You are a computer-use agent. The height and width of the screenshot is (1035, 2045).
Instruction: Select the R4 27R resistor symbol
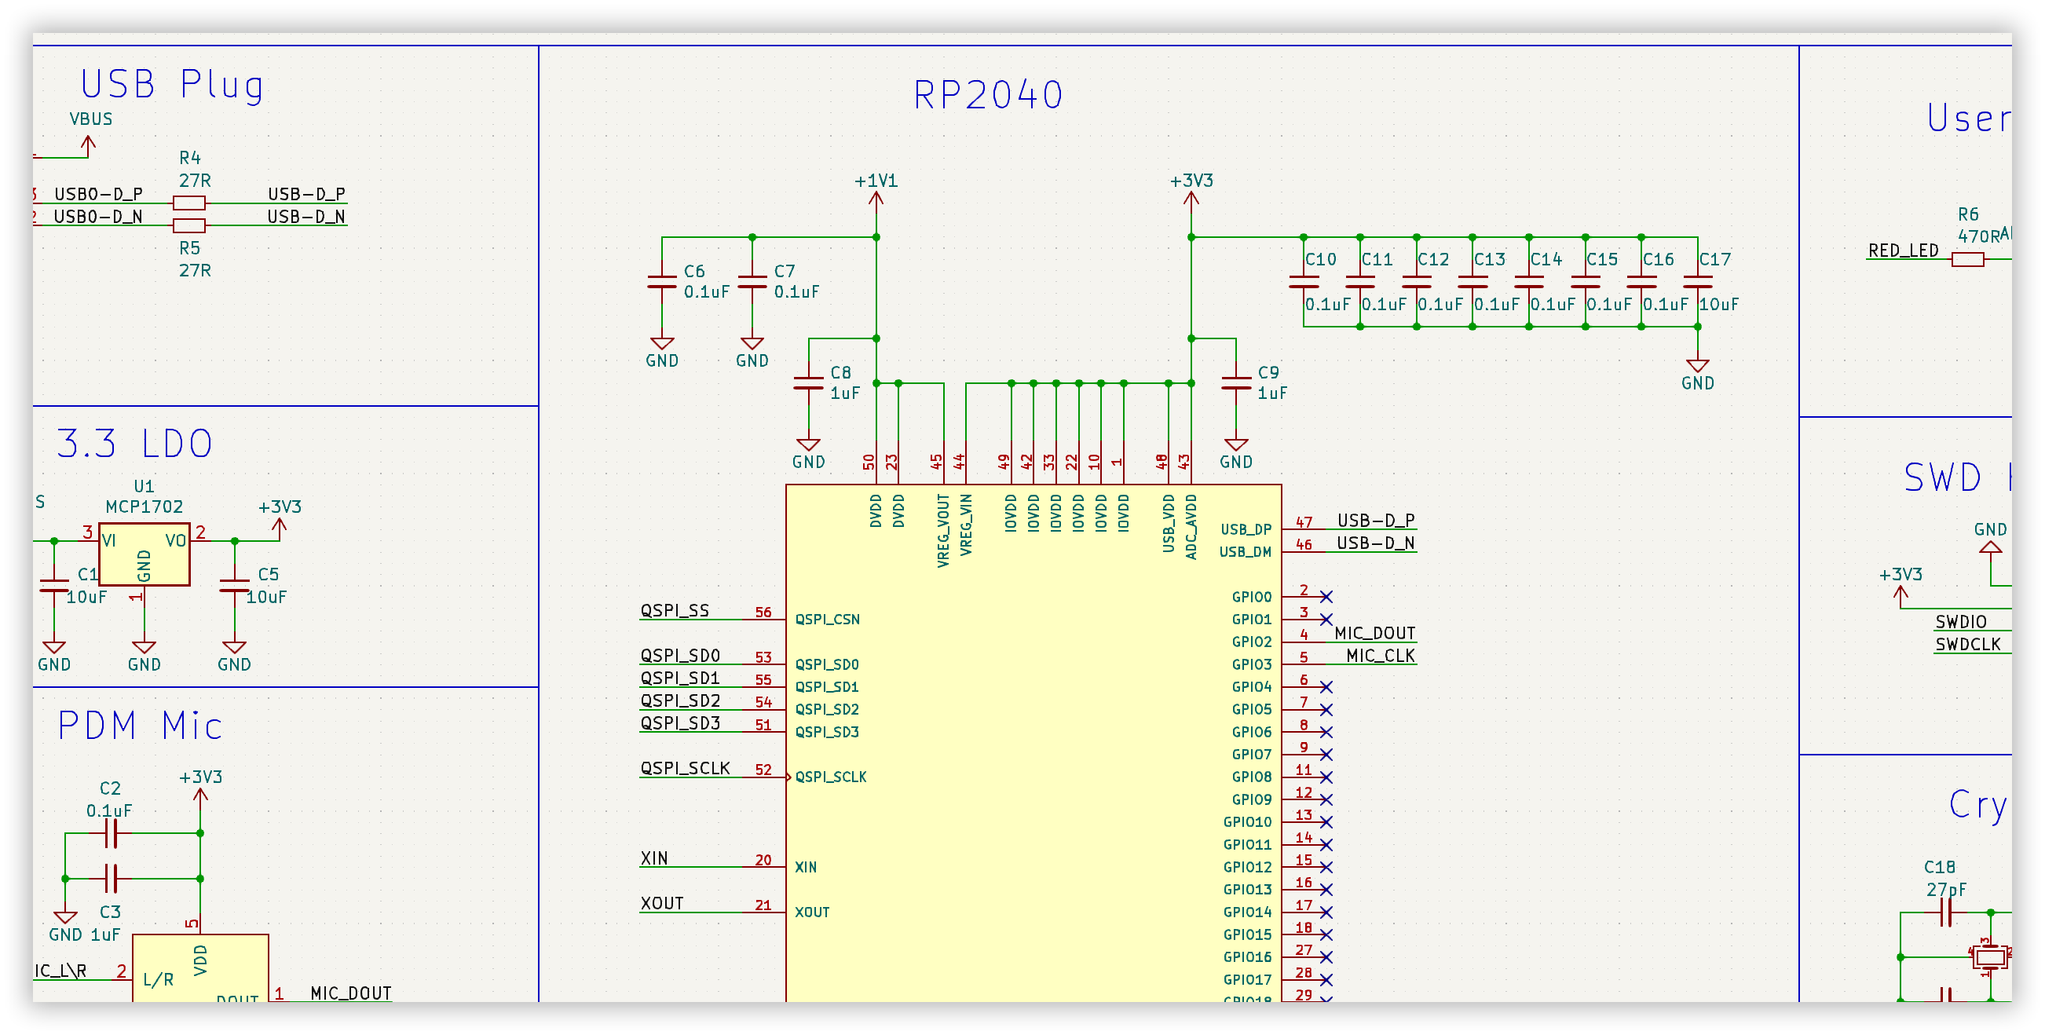tap(189, 203)
